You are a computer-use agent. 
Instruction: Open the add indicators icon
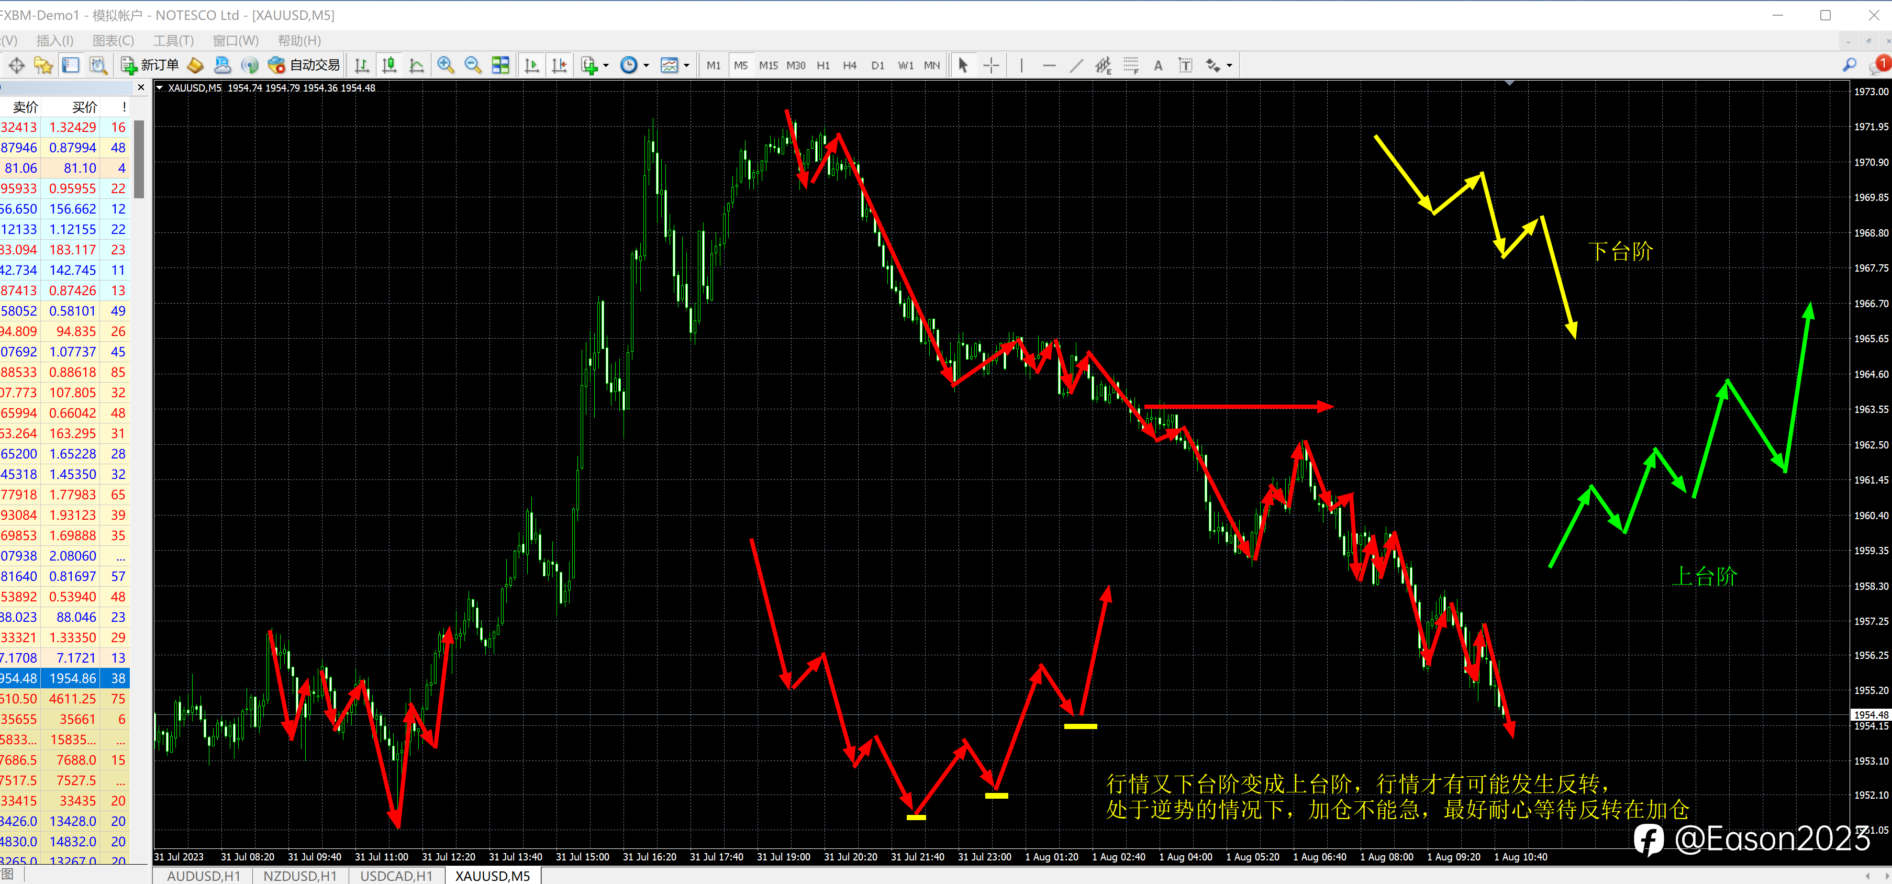(x=589, y=65)
